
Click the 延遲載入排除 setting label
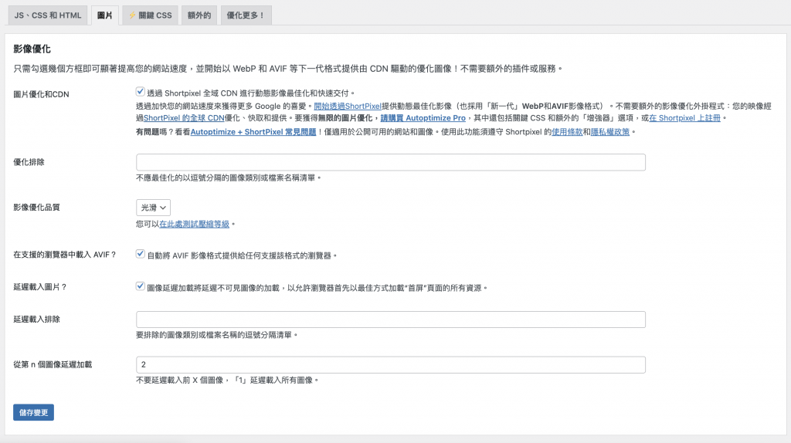36,319
